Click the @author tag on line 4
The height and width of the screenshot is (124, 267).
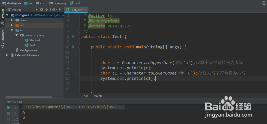[x=97, y=16]
